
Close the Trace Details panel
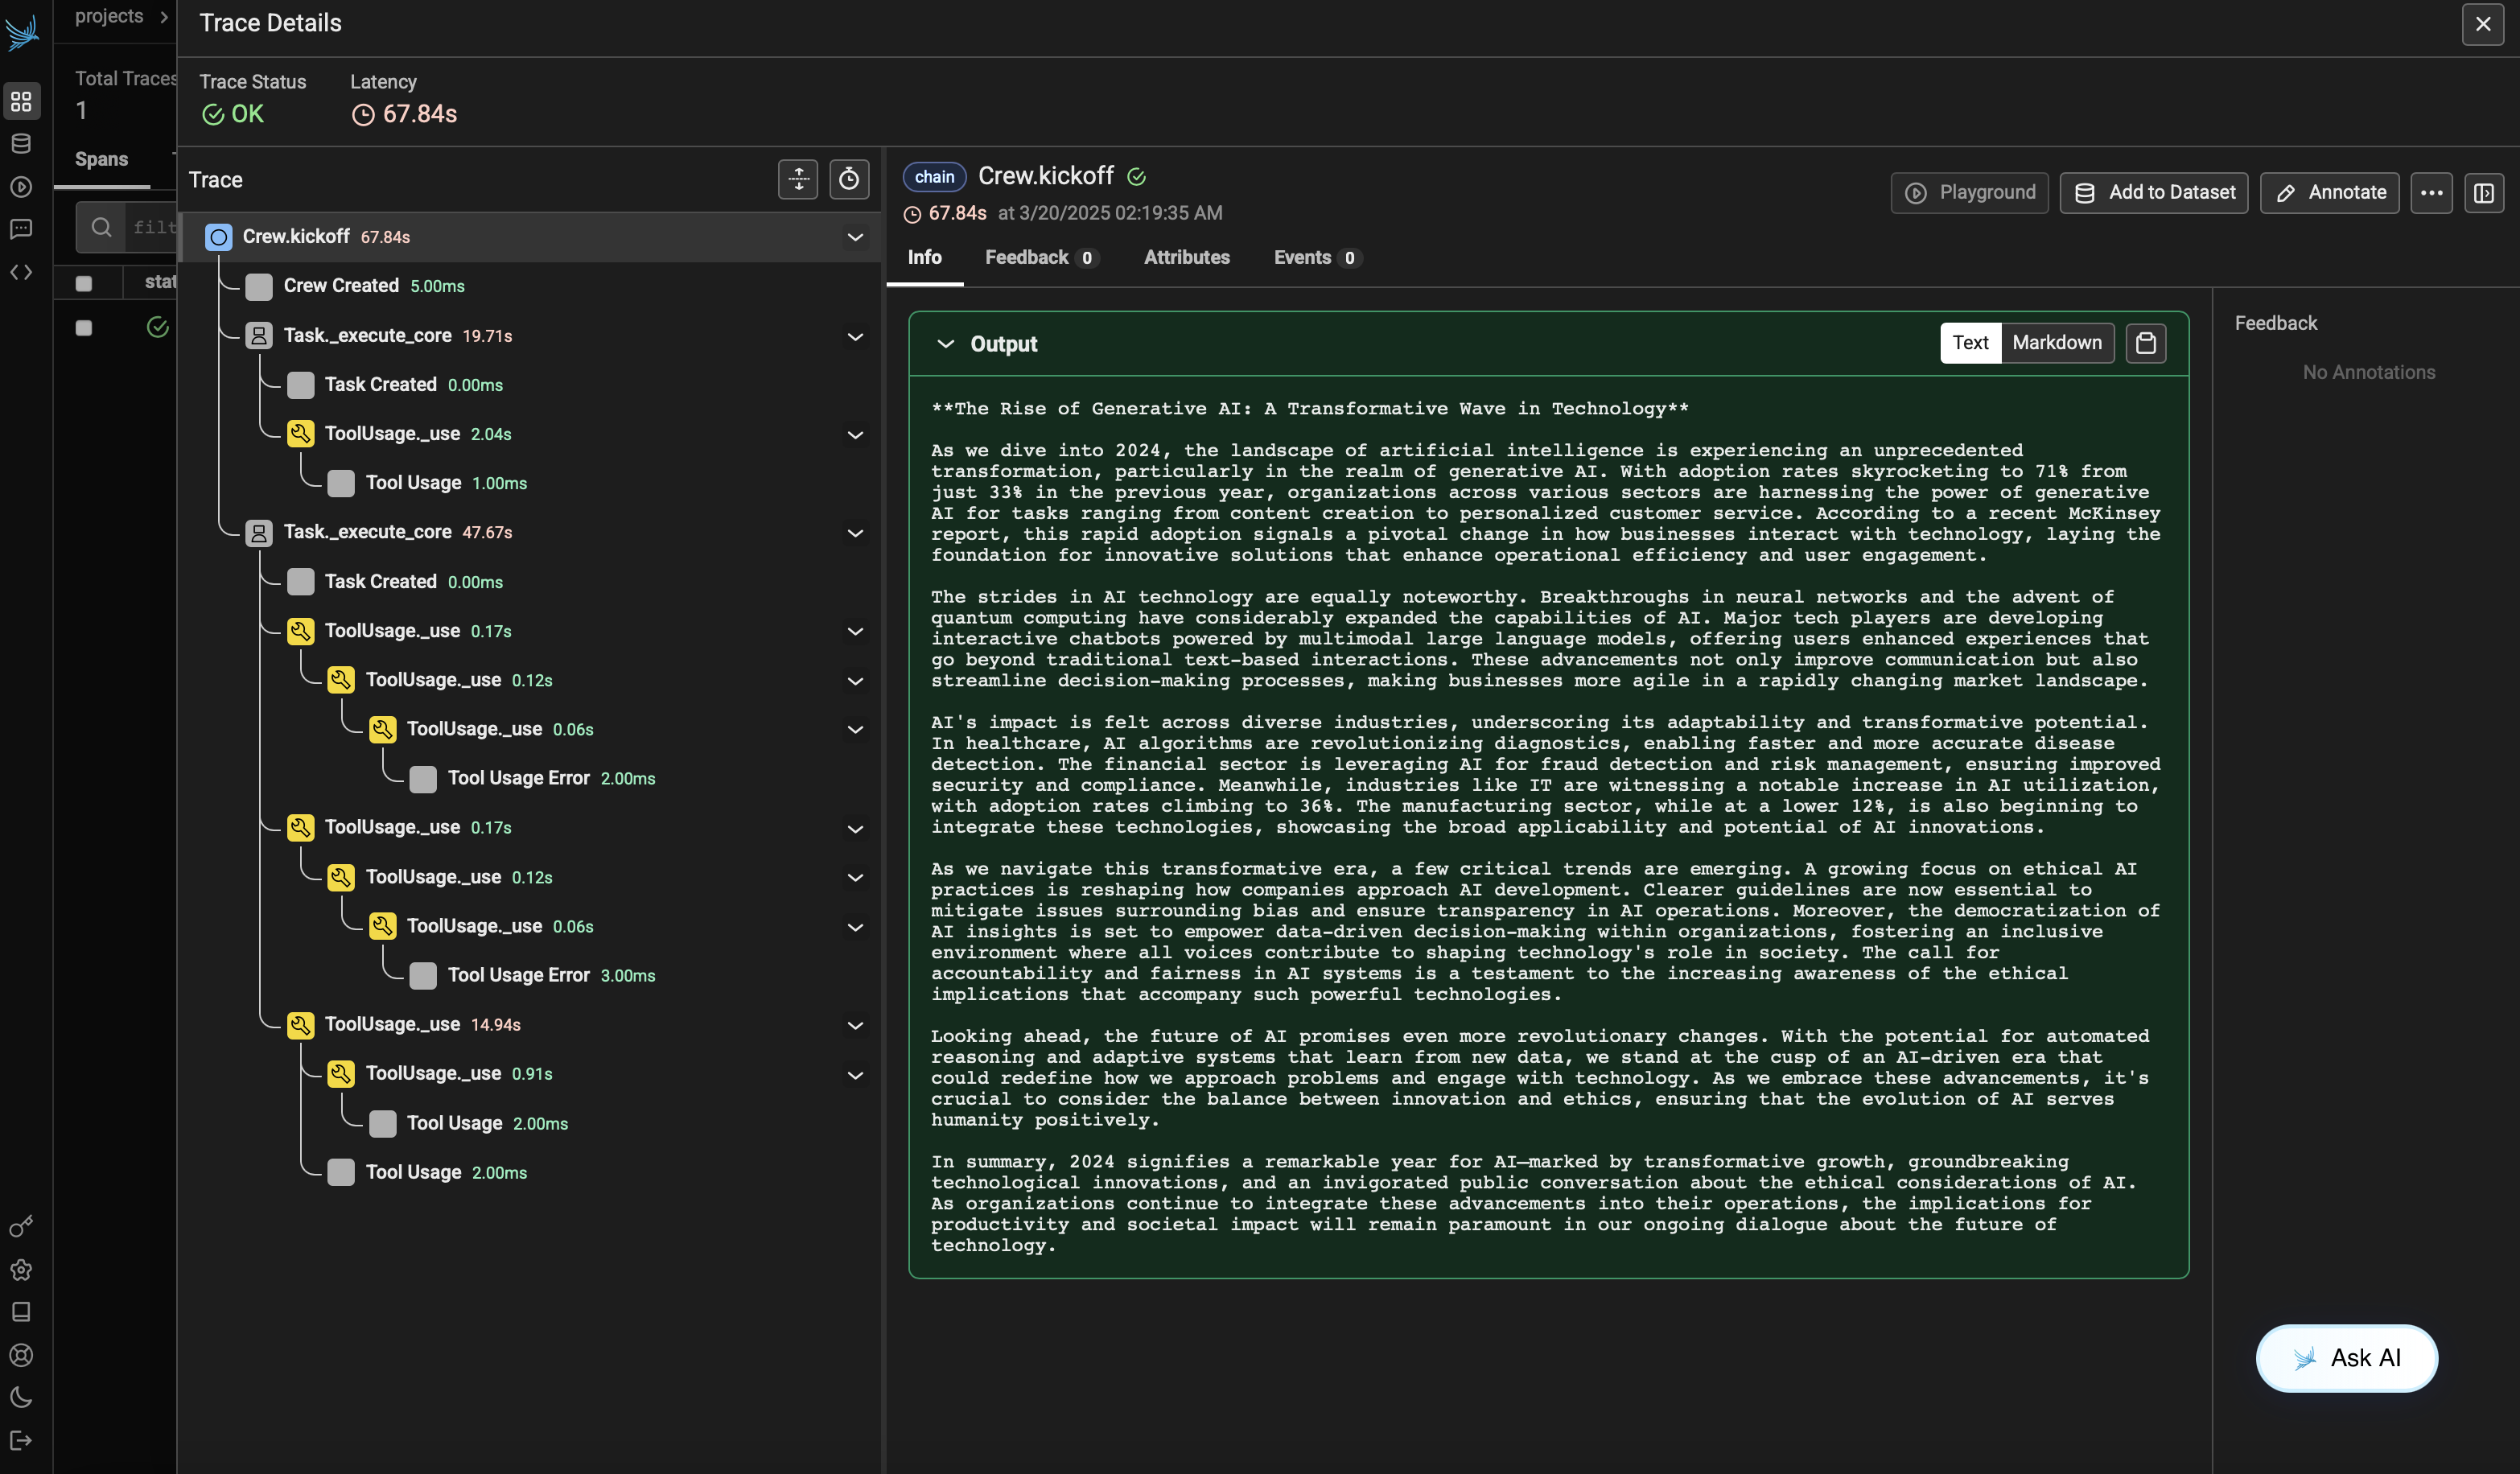pyautogui.click(x=2483, y=24)
